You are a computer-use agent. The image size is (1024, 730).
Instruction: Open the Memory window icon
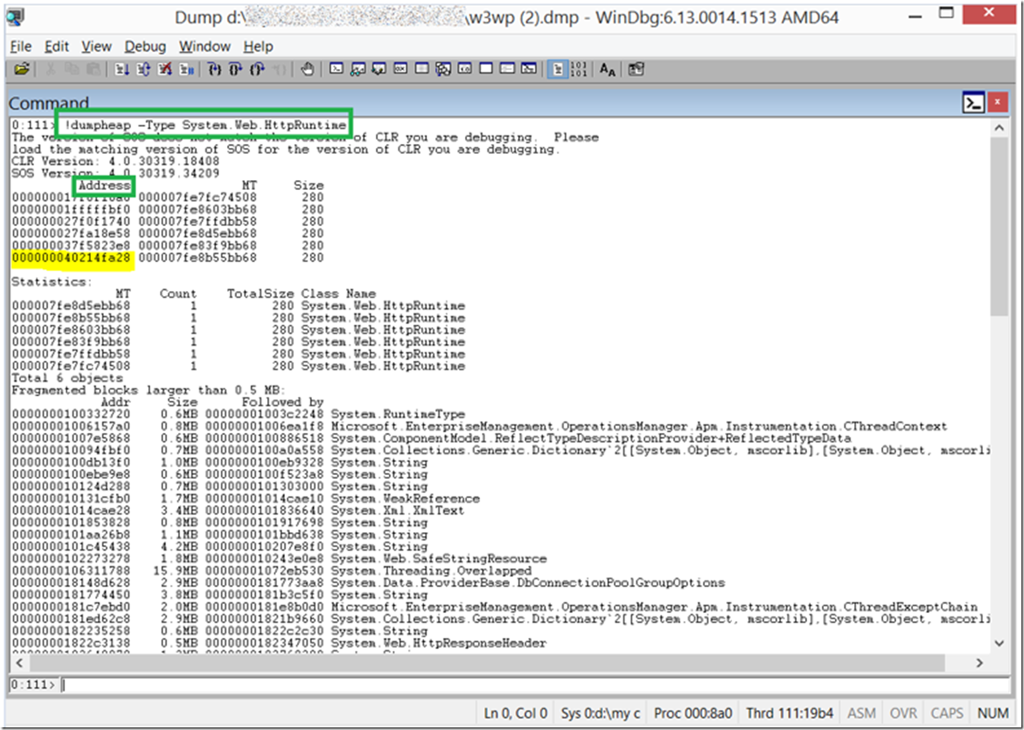422,69
